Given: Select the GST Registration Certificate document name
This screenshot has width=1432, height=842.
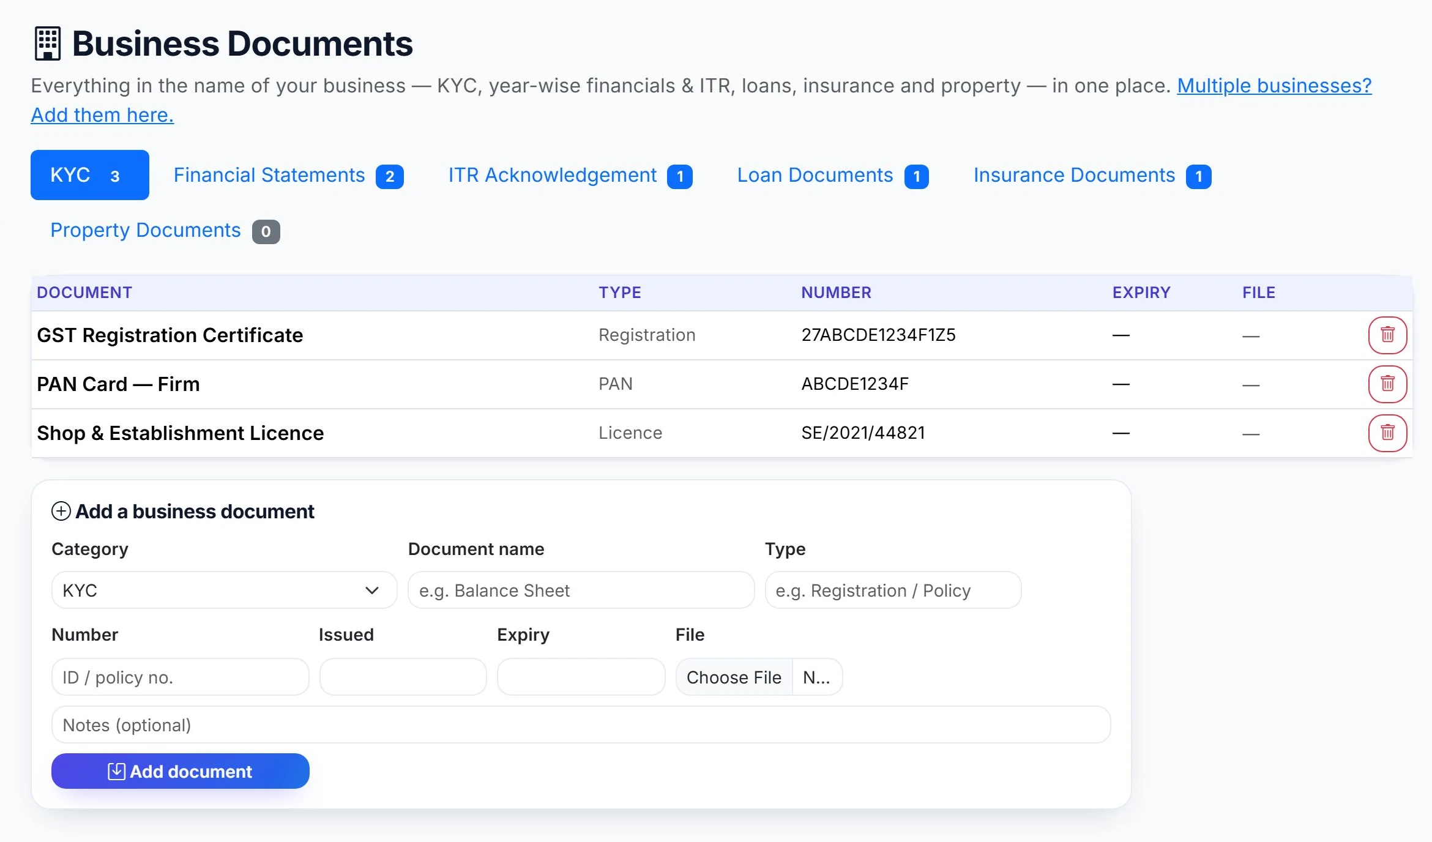Looking at the screenshot, I should (170, 335).
